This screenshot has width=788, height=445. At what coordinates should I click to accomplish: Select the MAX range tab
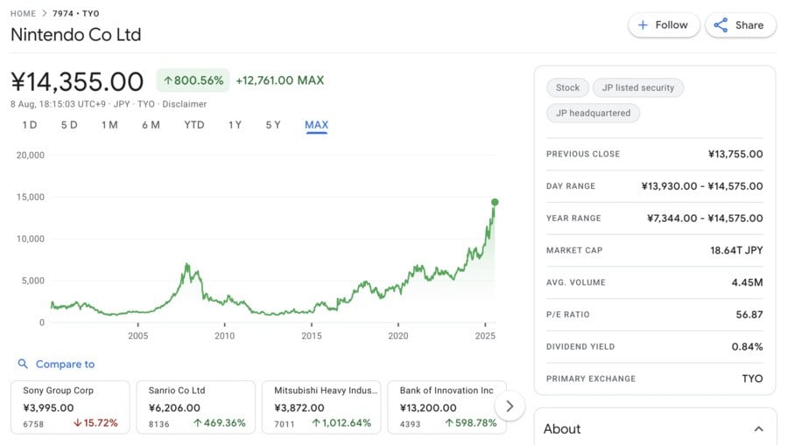pyautogui.click(x=316, y=125)
